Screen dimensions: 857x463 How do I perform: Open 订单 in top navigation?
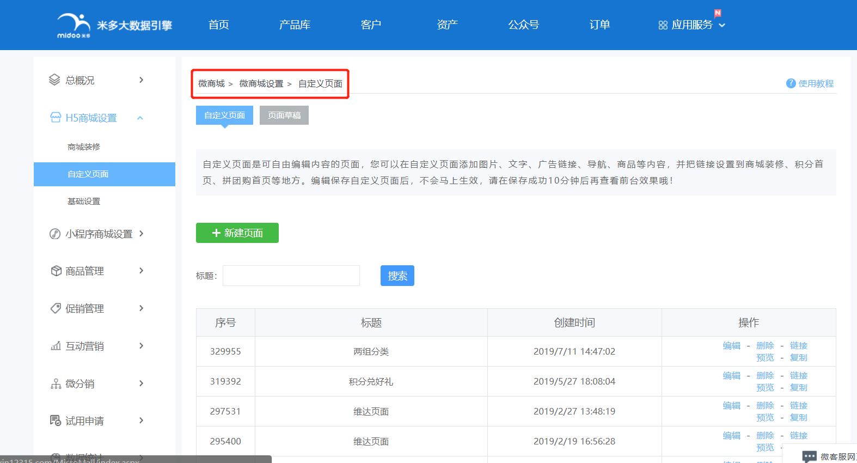pos(599,25)
